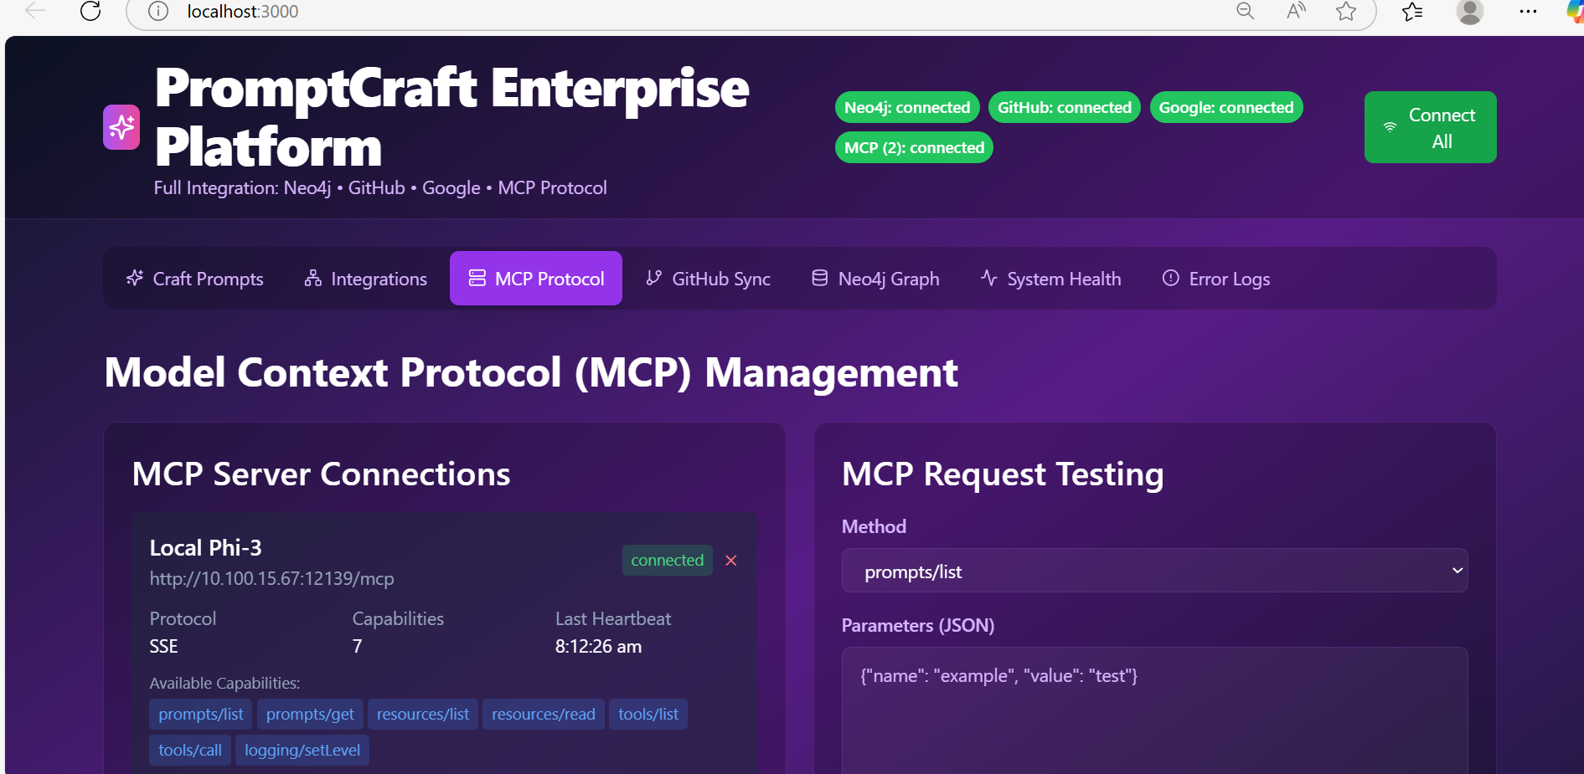Click the Protocol value SSE
Screen dimensions: 1584x774
coord(163,646)
